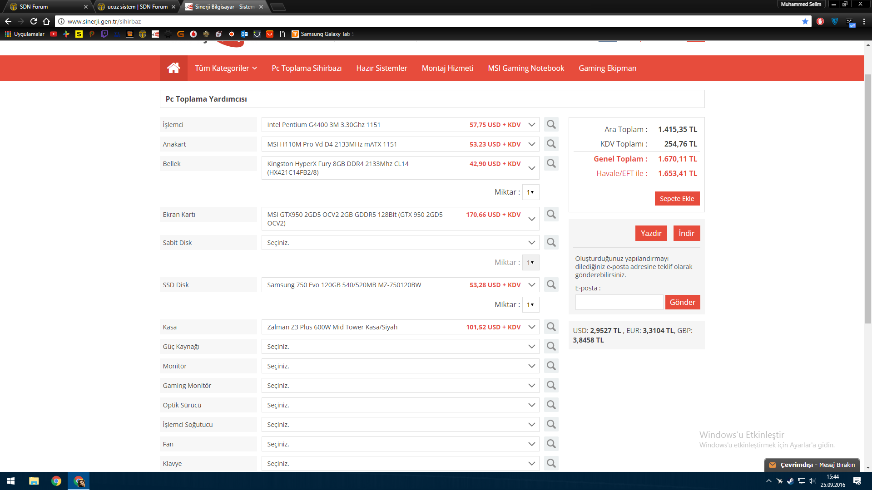The width and height of the screenshot is (872, 490).
Task: Click search magnifier next to Kasa row
Action: pos(551,327)
